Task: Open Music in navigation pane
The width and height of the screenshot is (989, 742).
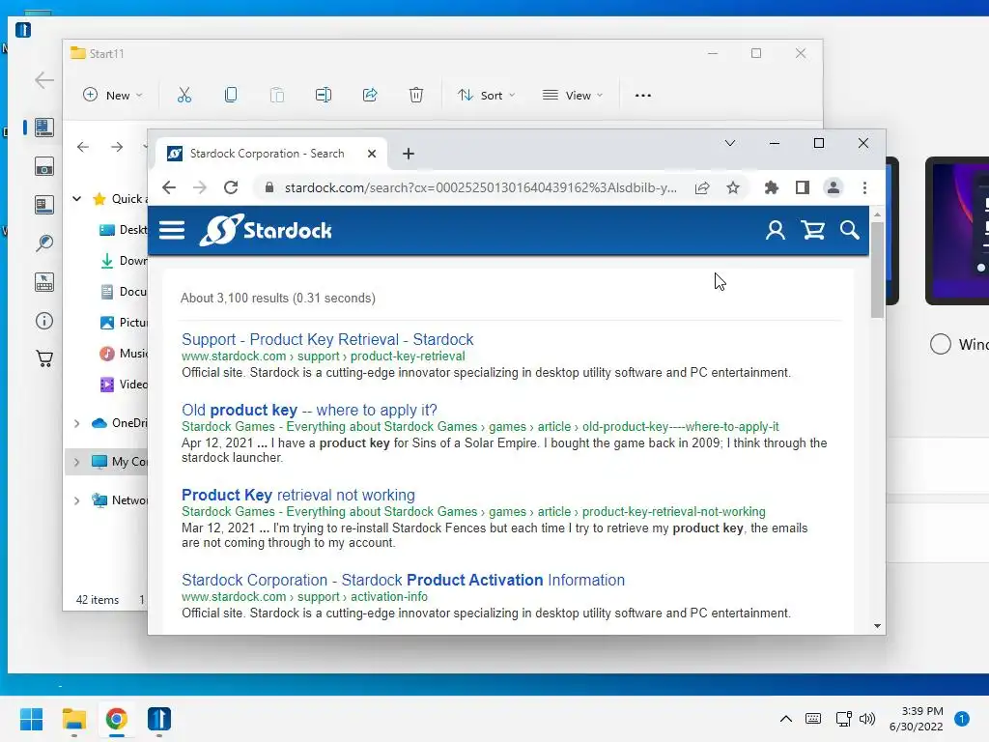Action: (x=124, y=354)
